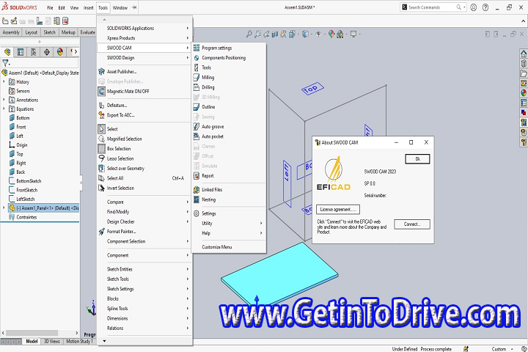The height and width of the screenshot is (352, 528).
Task: Open the DimXpertManager crosshair tab
Action: [x=47, y=52]
